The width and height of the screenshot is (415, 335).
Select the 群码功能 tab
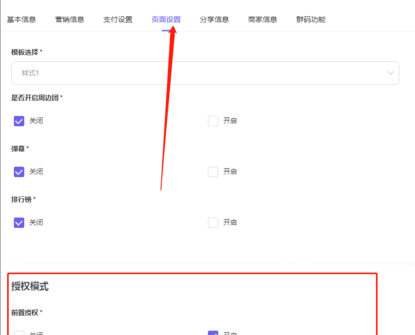pyautogui.click(x=311, y=19)
